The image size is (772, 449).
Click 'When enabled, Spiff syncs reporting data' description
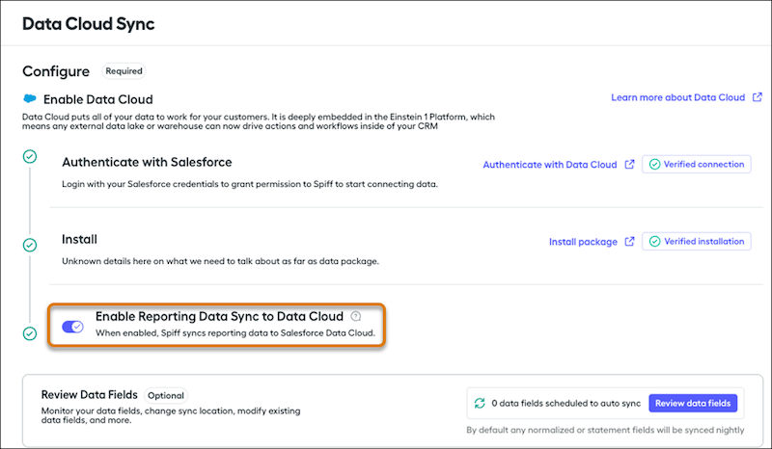[235, 333]
